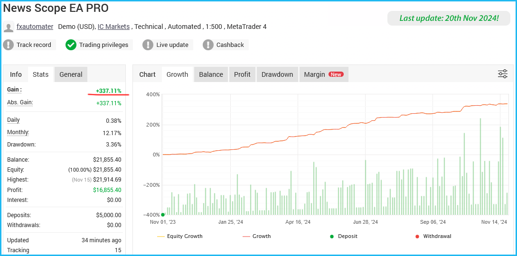Image resolution: width=517 pixels, height=256 pixels.
Task: Switch to the General tab
Action: pyautogui.click(x=71, y=74)
